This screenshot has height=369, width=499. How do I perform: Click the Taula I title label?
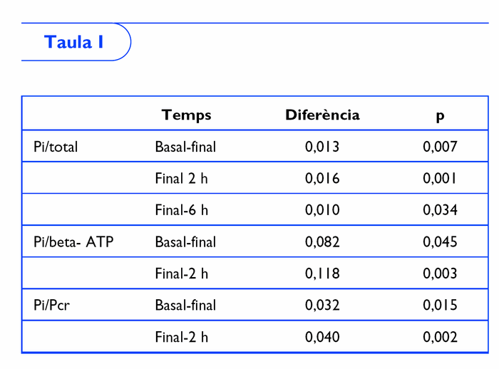click(x=74, y=42)
